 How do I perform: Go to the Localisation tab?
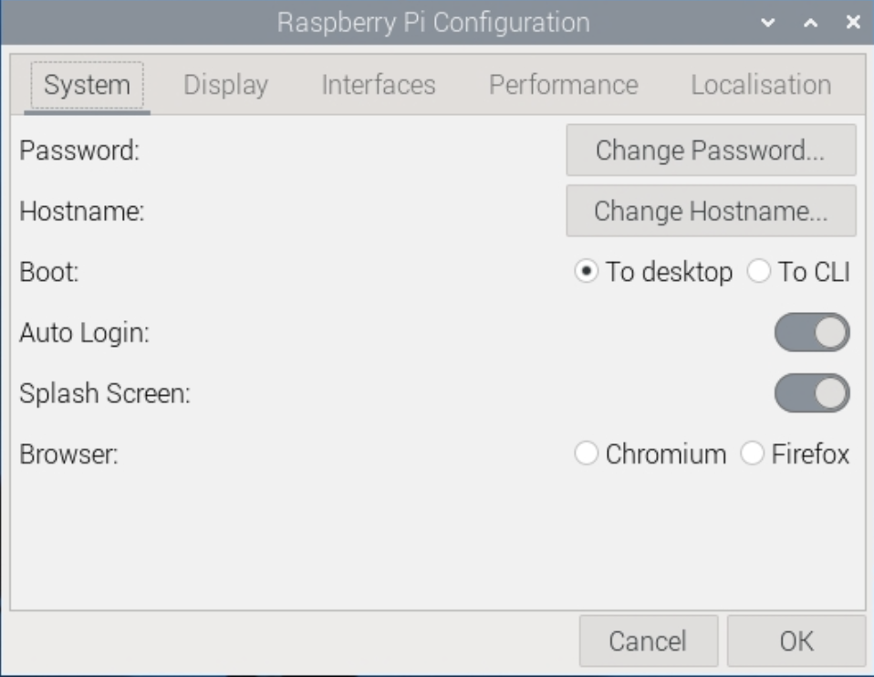[x=761, y=85]
